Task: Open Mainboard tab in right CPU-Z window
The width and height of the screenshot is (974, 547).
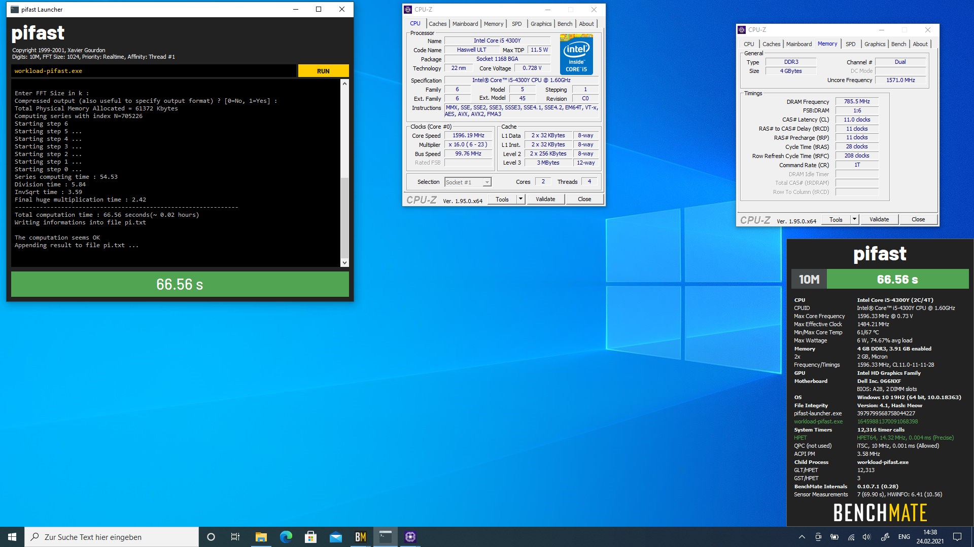Action: point(799,44)
